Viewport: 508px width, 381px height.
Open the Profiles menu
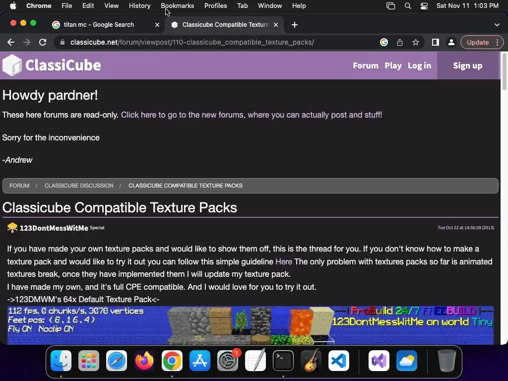tap(215, 6)
